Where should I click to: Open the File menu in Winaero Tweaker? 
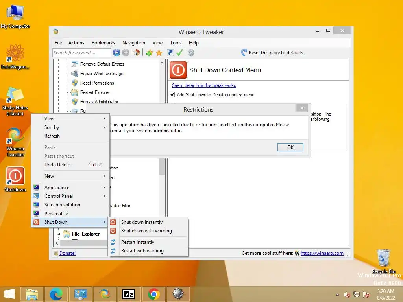[x=58, y=43]
